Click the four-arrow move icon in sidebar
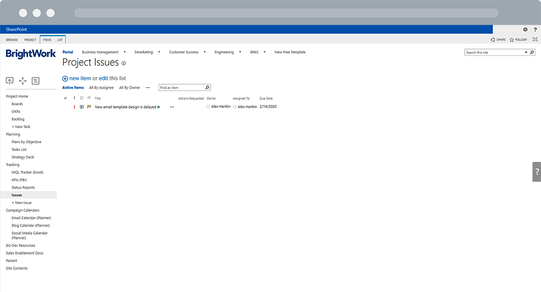Viewport: 541px width, 292px height. click(23, 81)
